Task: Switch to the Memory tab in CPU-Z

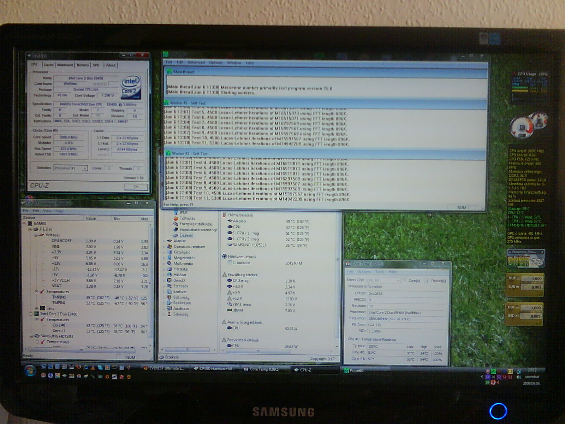Action: click(x=83, y=65)
